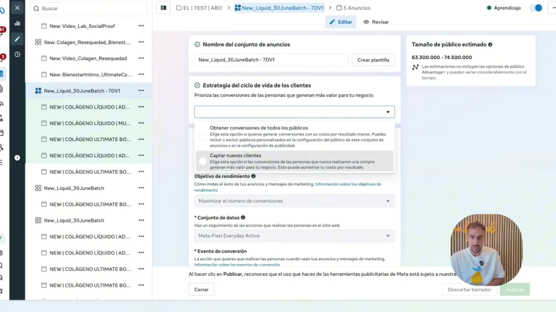Open breadcrumb 5 Anuncios

(x=353, y=8)
